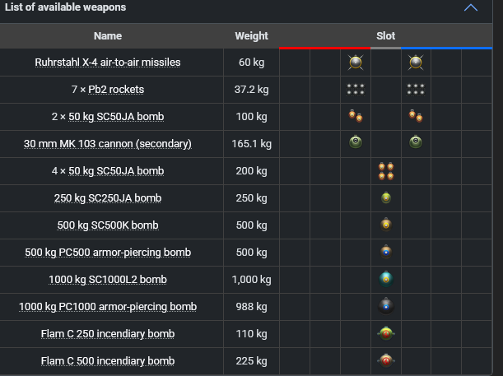
Task: Select the Flam C 250 incendiary bomb icon
Action: click(386, 333)
